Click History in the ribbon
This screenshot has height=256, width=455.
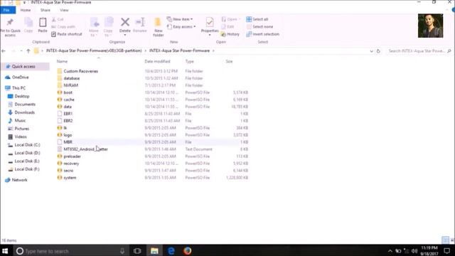230,34
